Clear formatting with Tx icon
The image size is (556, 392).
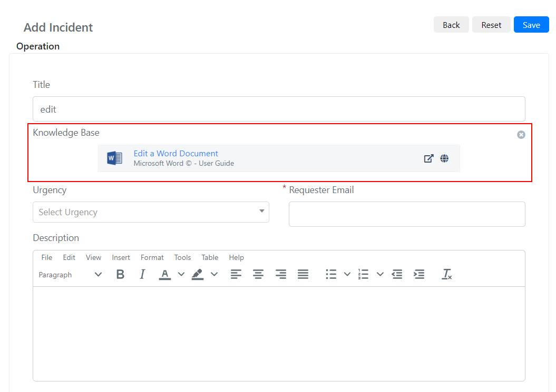click(446, 275)
